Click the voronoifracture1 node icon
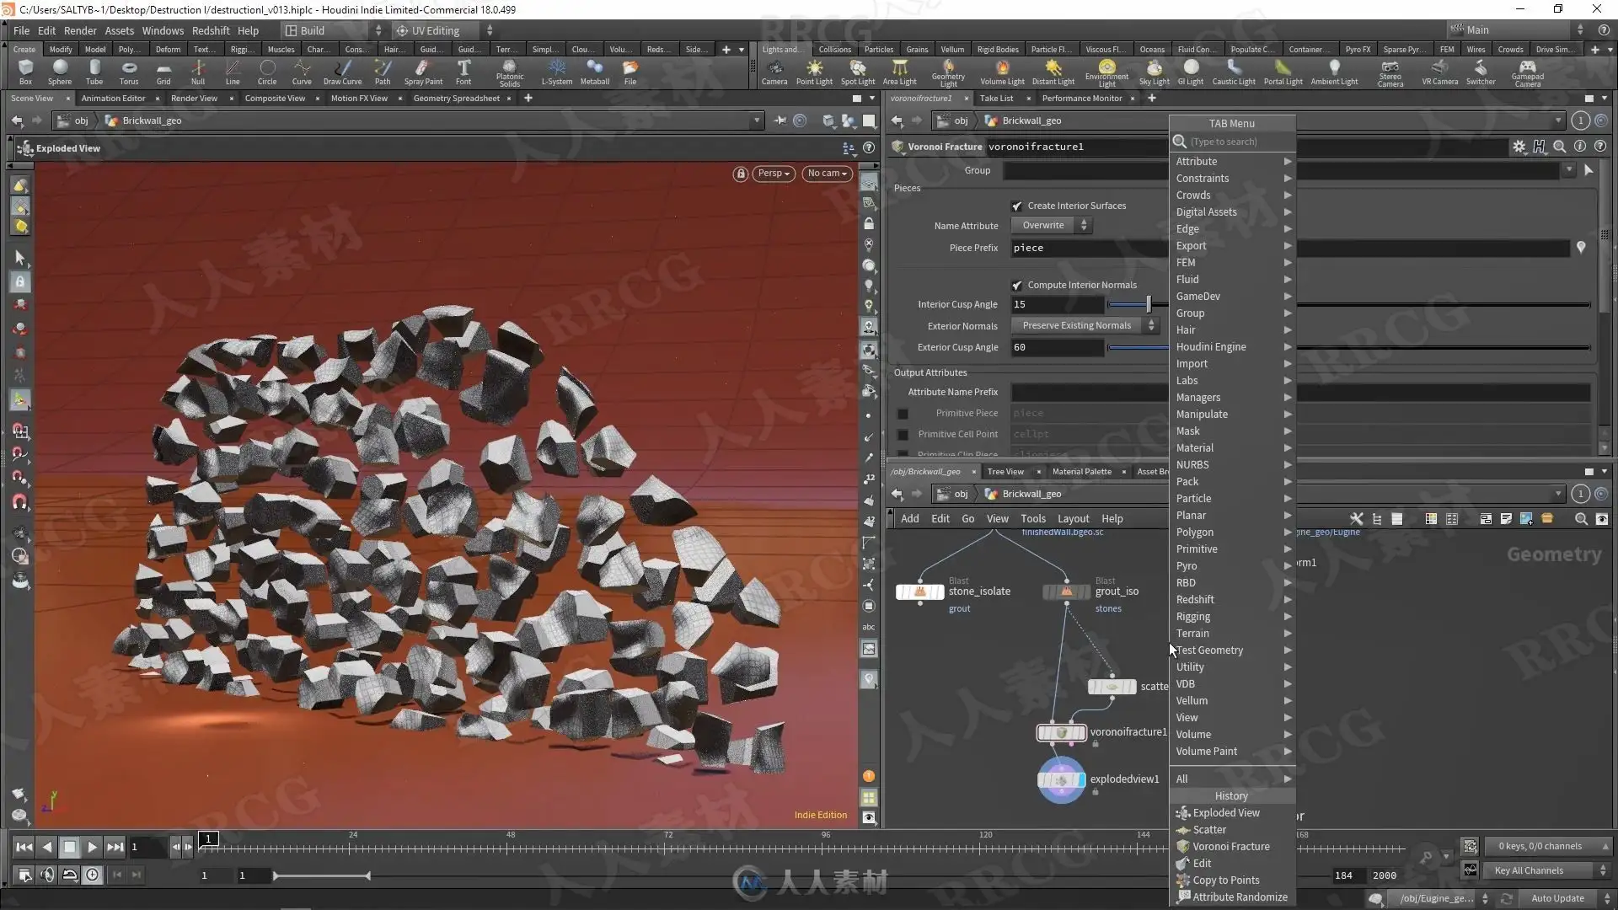This screenshot has height=910, width=1618. tap(1061, 733)
